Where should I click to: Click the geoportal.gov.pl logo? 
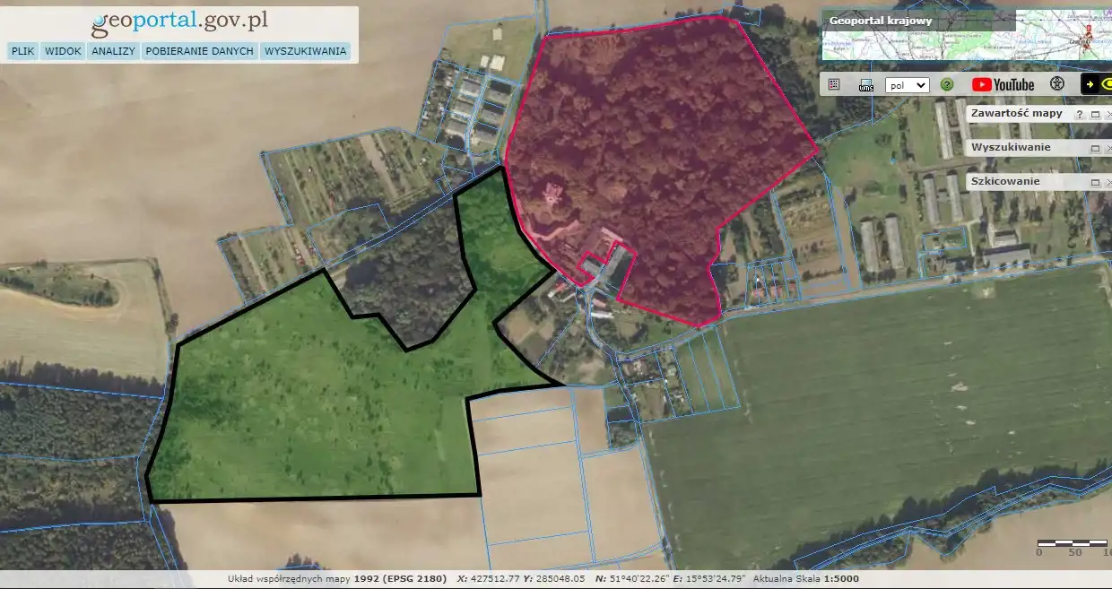pos(179,21)
